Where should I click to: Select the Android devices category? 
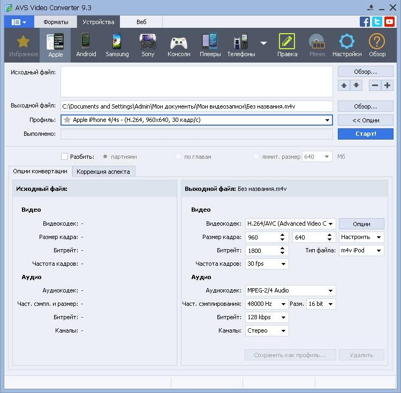click(86, 45)
